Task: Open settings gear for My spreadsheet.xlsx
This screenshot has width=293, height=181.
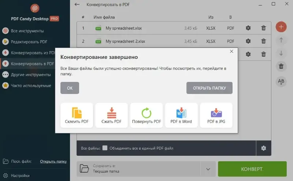Action: (x=248, y=28)
